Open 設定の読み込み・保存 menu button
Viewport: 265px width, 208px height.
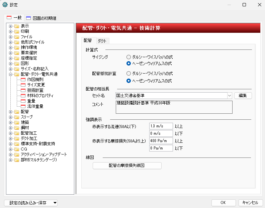click(31, 203)
